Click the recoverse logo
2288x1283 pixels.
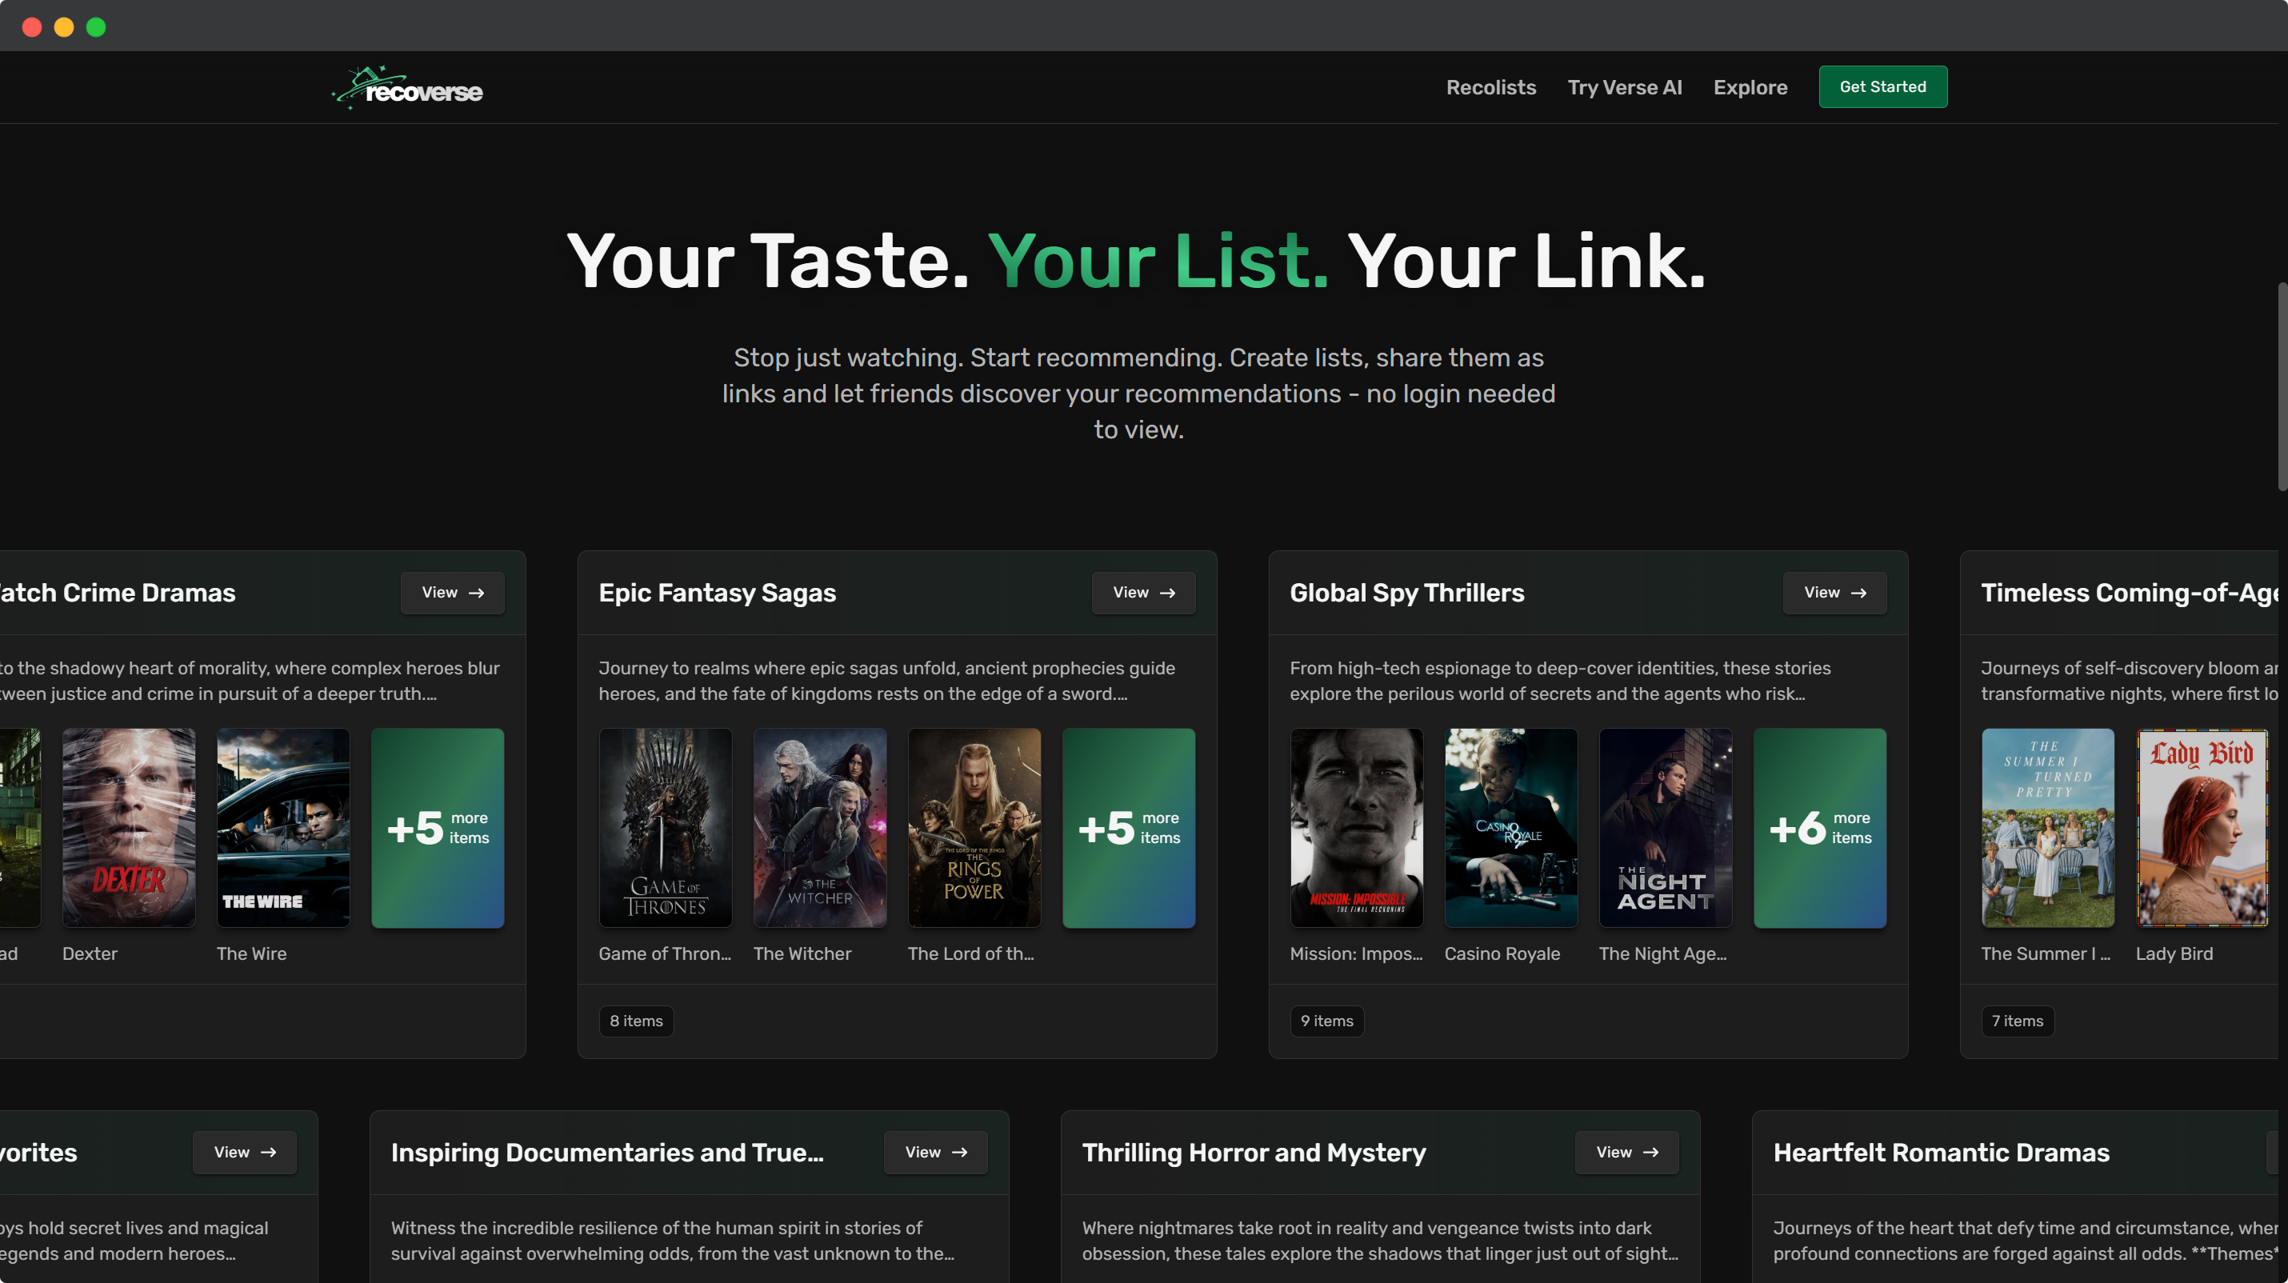click(408, 87)
